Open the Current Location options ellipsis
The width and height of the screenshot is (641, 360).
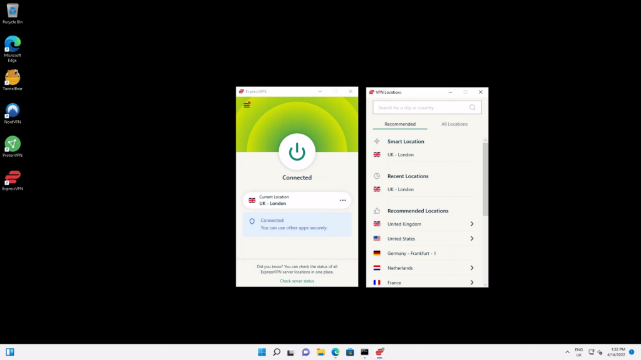click(x=342, y=201)
